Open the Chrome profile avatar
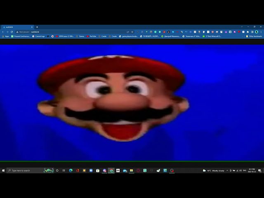Screen dimensions: 264x198 257,32
